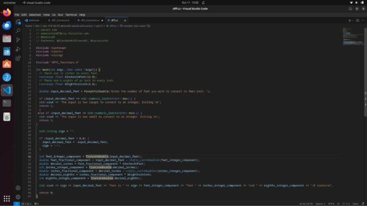The height and width of the screenshot is (206, 367).
Task: Open the Terminal menu
Action: 71,15
